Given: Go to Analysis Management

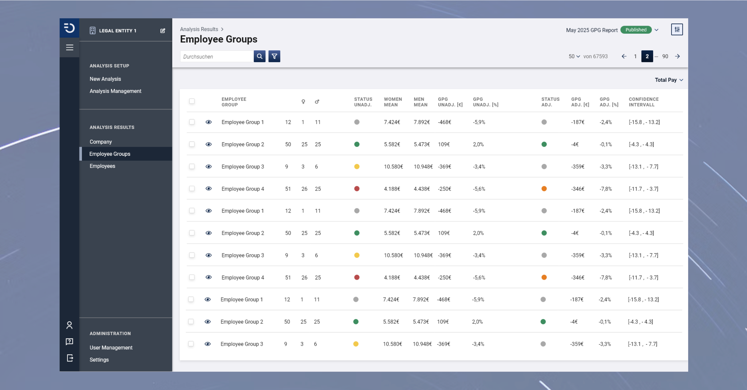Looking at the screenshot, I should (115, 91).
